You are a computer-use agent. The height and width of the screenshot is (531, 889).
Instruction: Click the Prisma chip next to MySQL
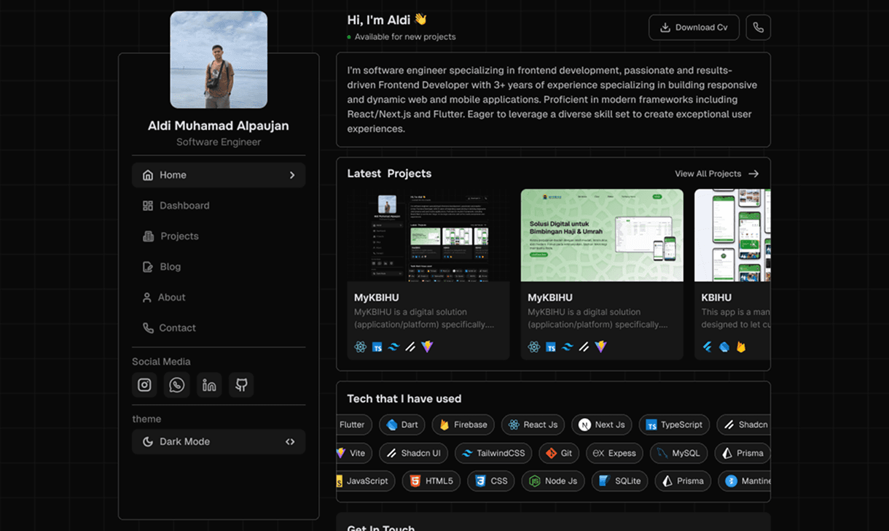click(743, 453)
